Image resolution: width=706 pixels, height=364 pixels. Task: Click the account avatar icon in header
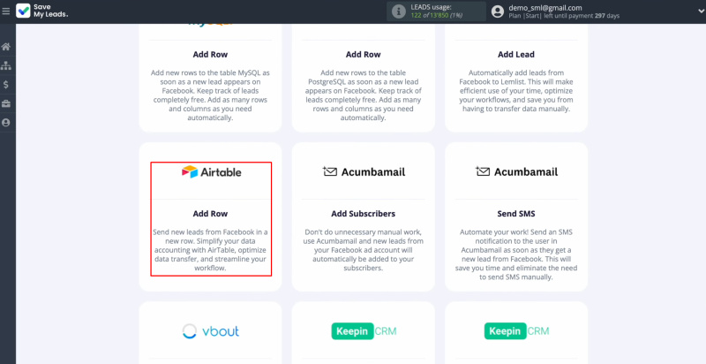click(498, 11)
